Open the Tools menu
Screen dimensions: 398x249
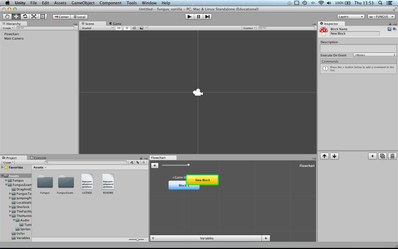132,3
